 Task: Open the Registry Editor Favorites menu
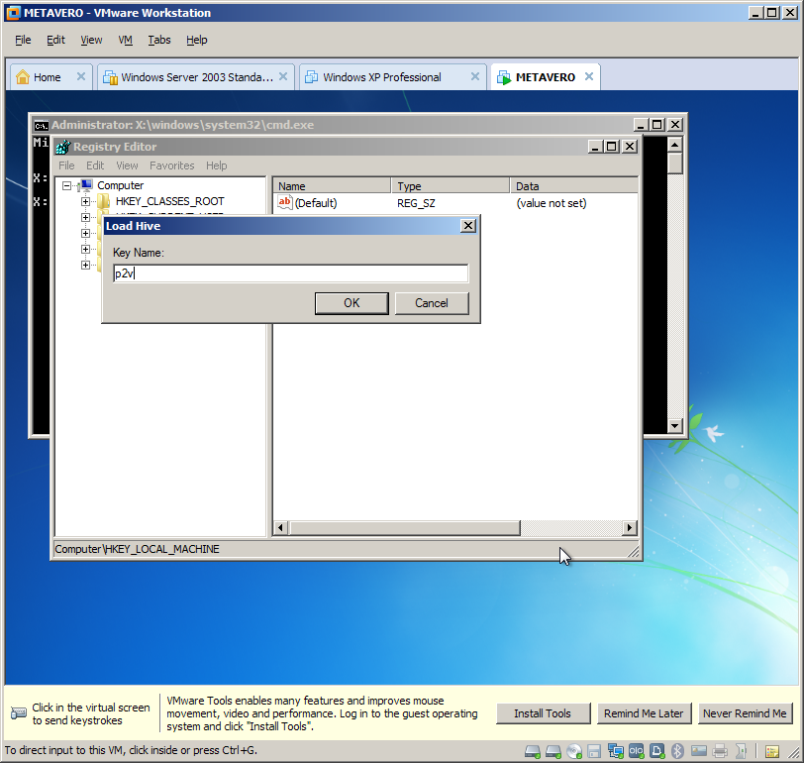(x=171, y=165)
